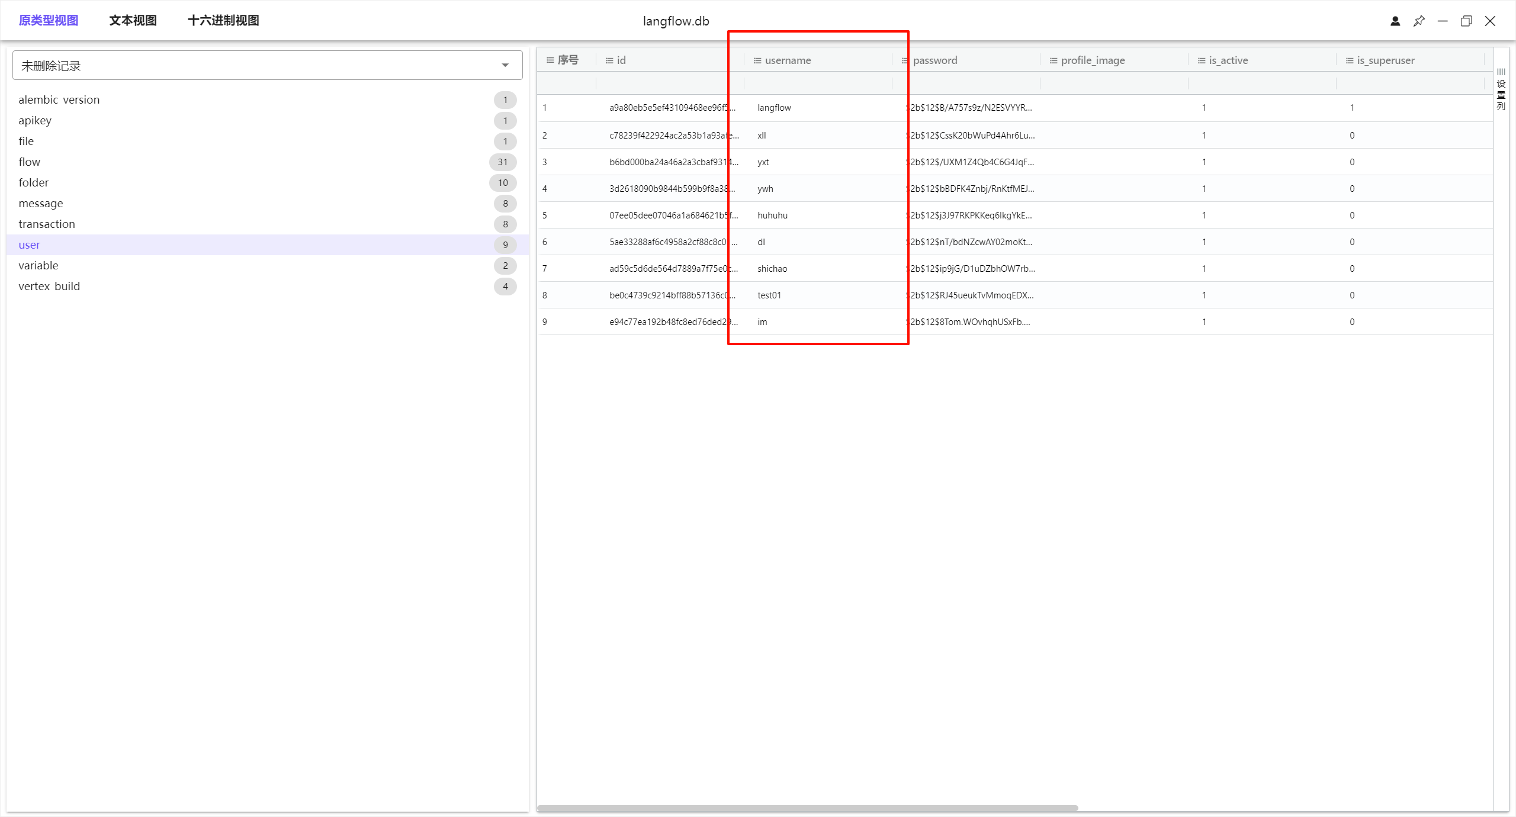The height and width of the screenshot is (817, 1516).
Task: Select the flow table
Action: click(30, 162)
